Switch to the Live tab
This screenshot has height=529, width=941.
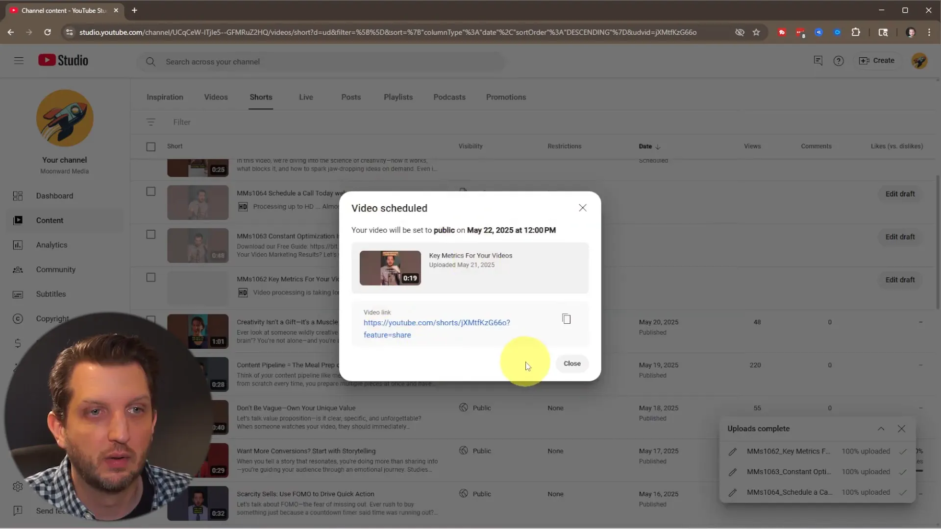tap(306, 97)
